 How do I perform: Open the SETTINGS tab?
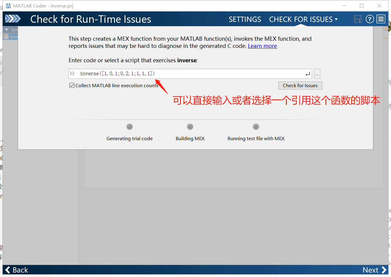(x=245, y=19)
